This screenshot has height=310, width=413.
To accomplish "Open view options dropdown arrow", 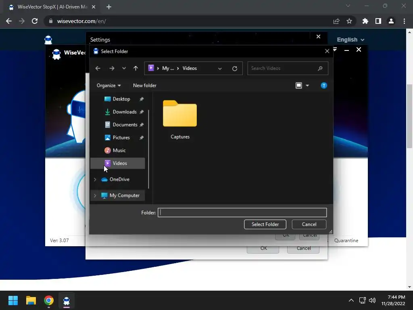I will (307, 86).
